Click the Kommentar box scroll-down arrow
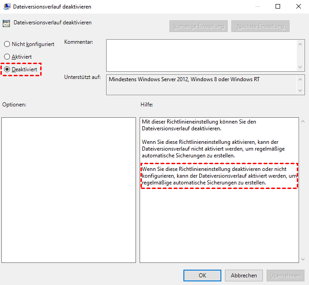This screenshot has width=309, height=285. [301, 67]
